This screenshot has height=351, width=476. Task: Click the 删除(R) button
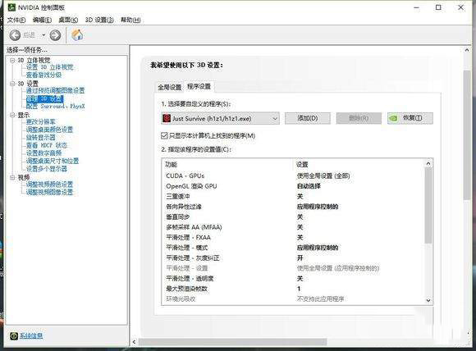(359, 118)
